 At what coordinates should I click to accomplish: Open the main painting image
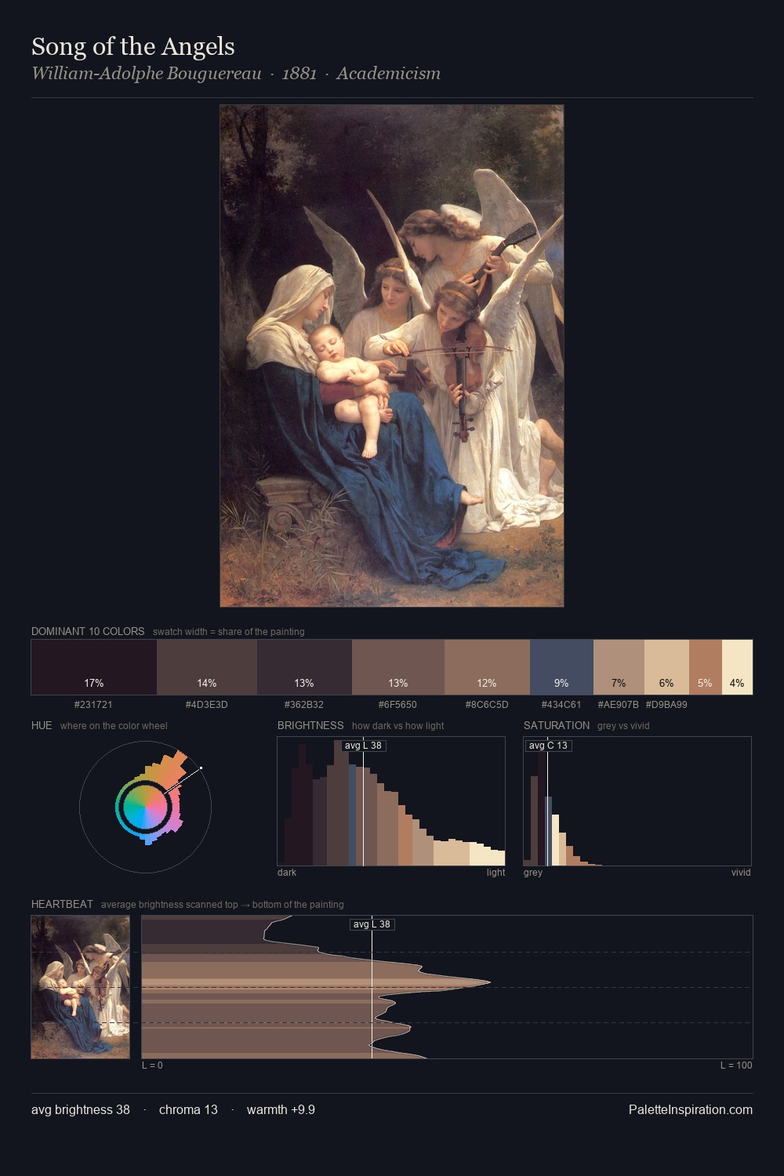pos(392,356)
